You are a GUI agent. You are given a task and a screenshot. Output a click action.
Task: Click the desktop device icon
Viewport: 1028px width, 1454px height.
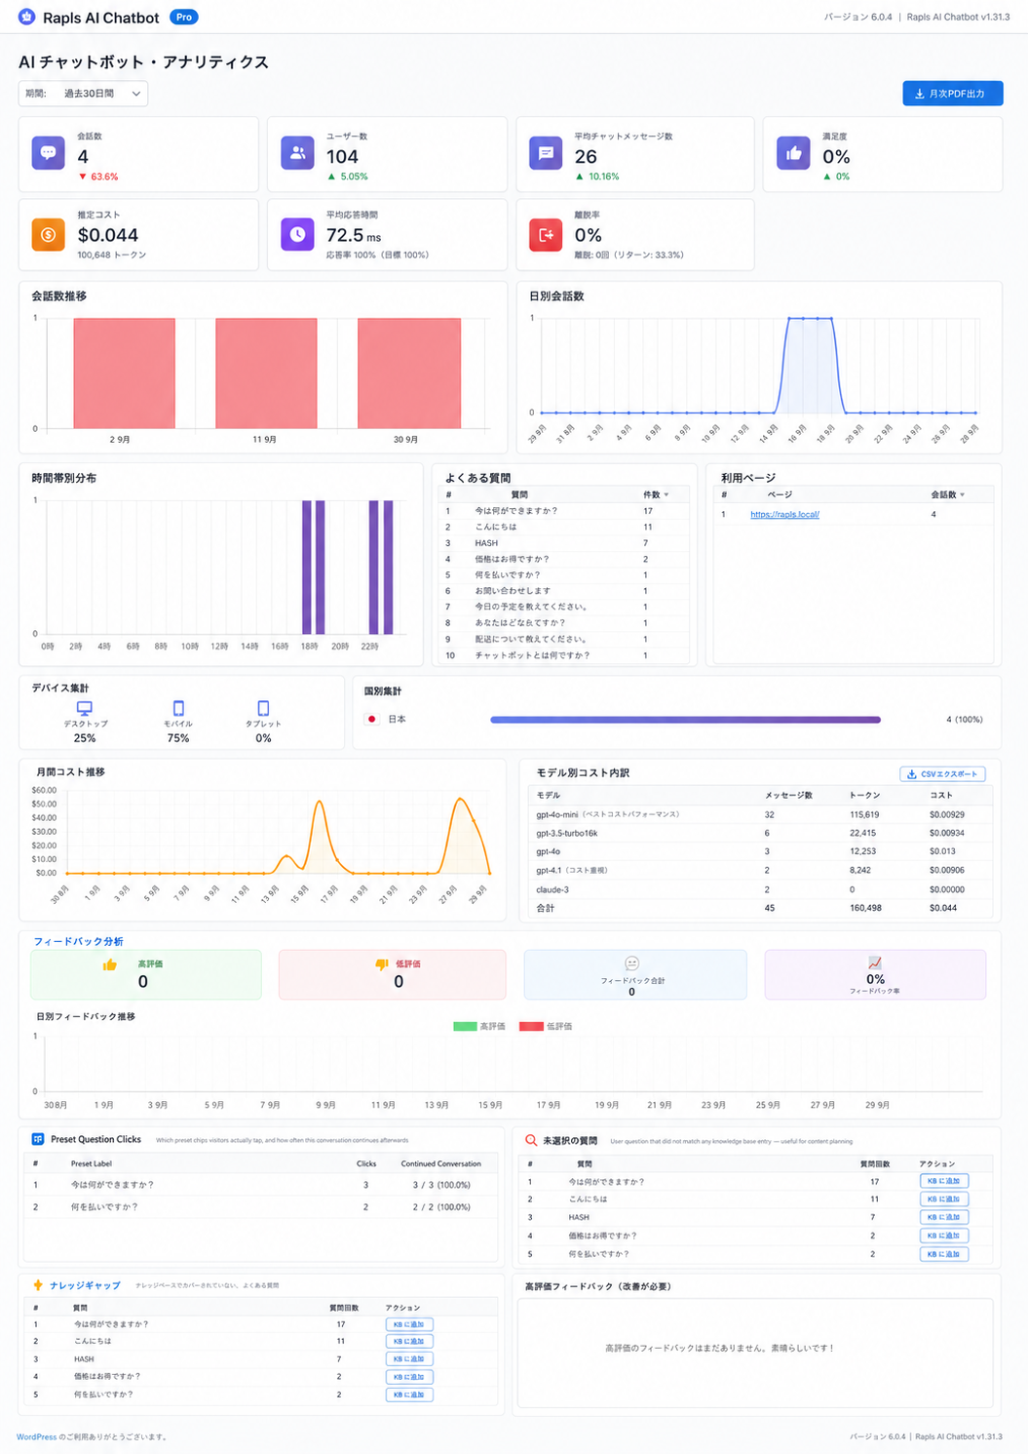tap(85, 708)
